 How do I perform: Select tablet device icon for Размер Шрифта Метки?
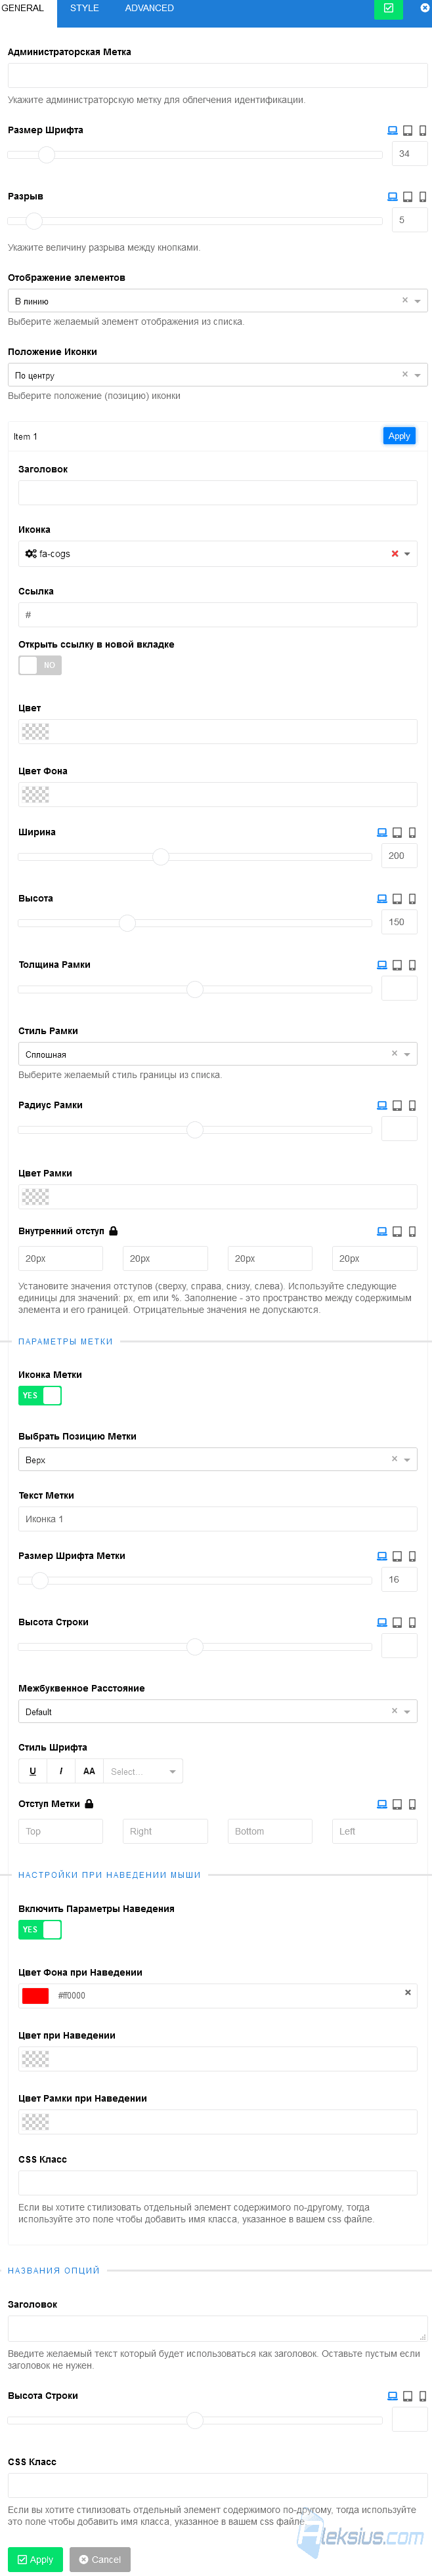click(x=397, y=1556)
